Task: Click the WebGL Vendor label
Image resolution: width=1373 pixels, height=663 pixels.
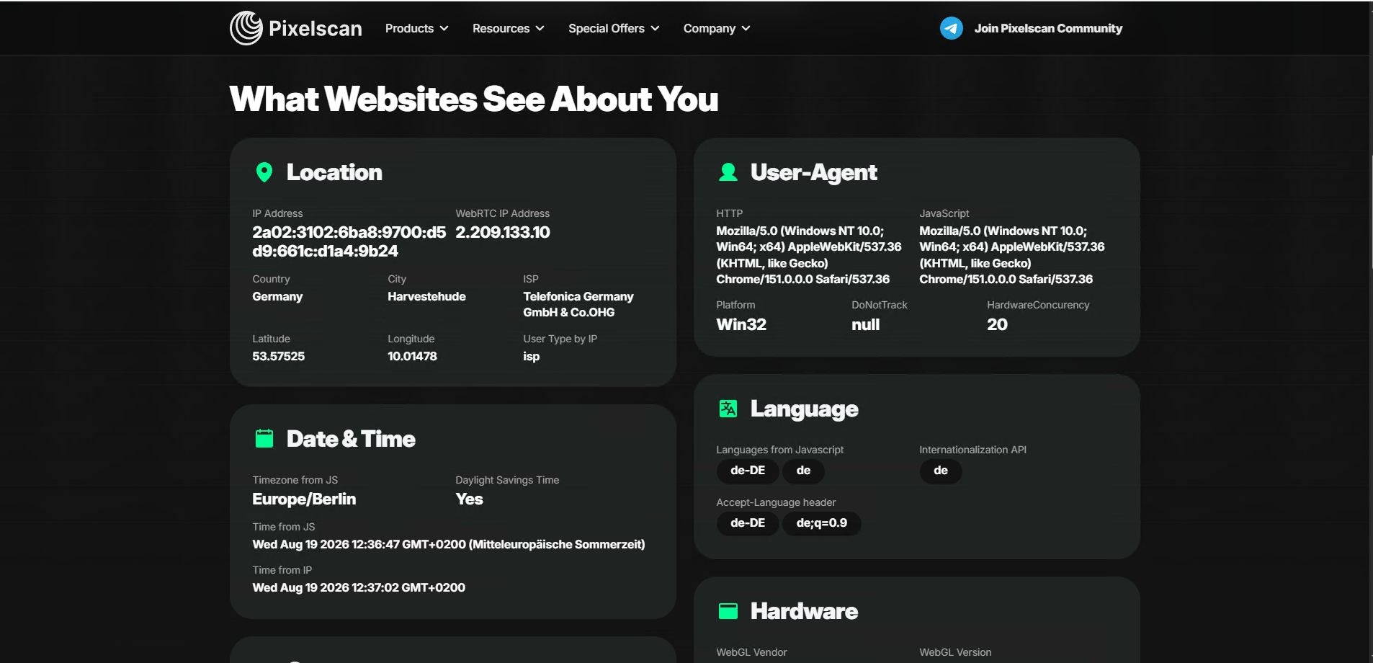Action: (751, 652)
